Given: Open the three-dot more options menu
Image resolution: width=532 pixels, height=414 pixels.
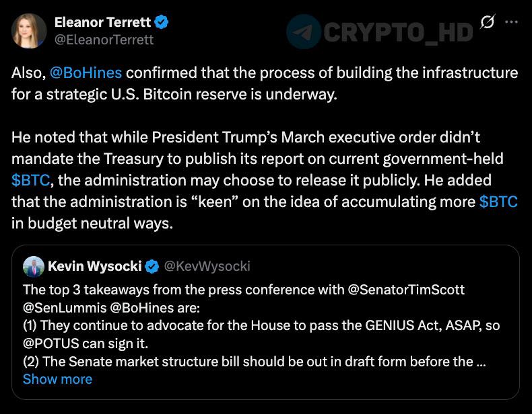Looking at the screenshot, I should (511, 22).
